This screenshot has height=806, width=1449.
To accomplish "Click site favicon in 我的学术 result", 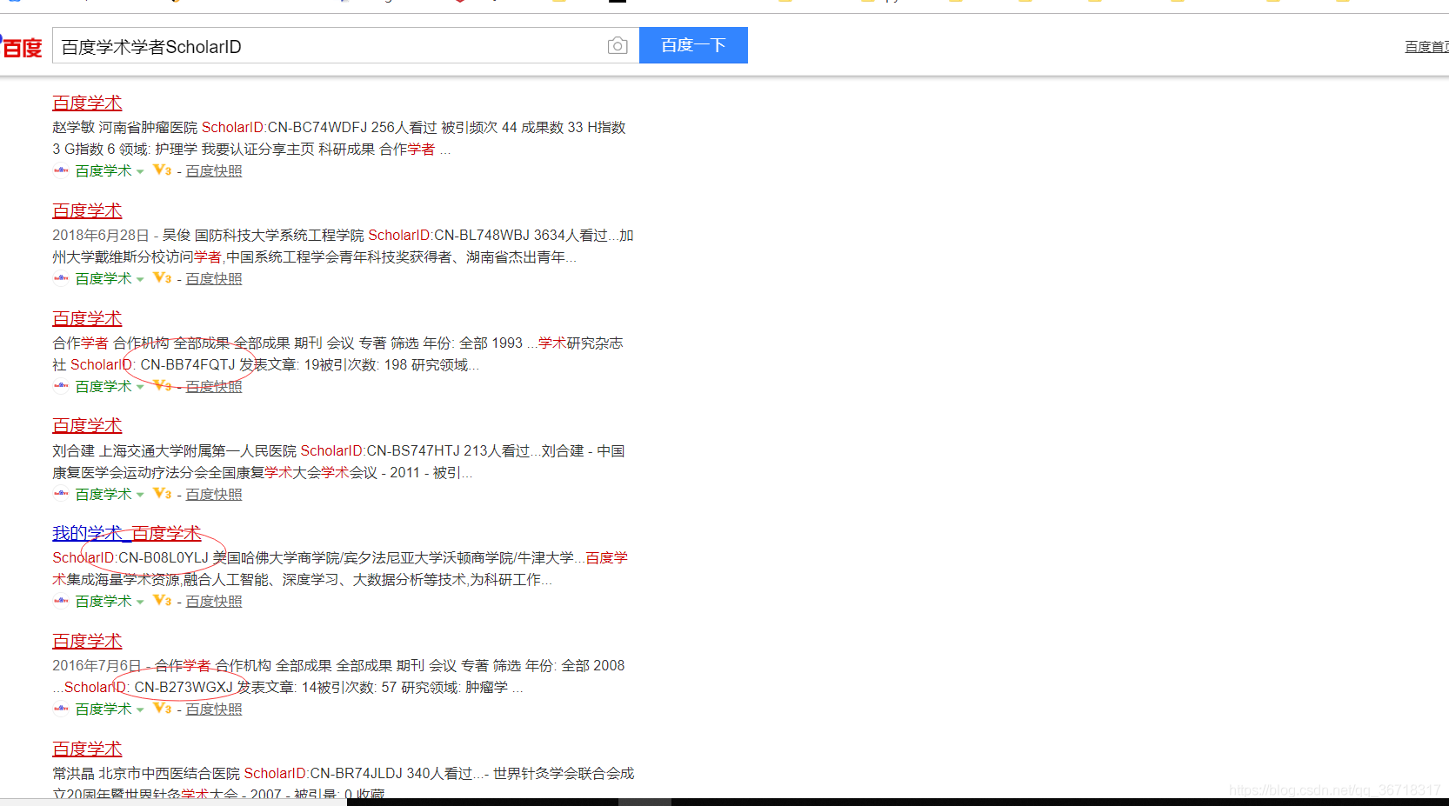I will pos(61,601).
